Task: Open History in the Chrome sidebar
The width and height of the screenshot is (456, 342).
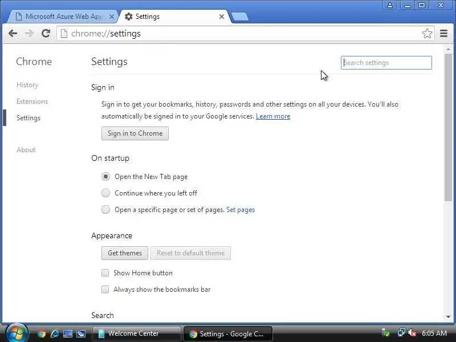Action: click(x=27, y=85)
